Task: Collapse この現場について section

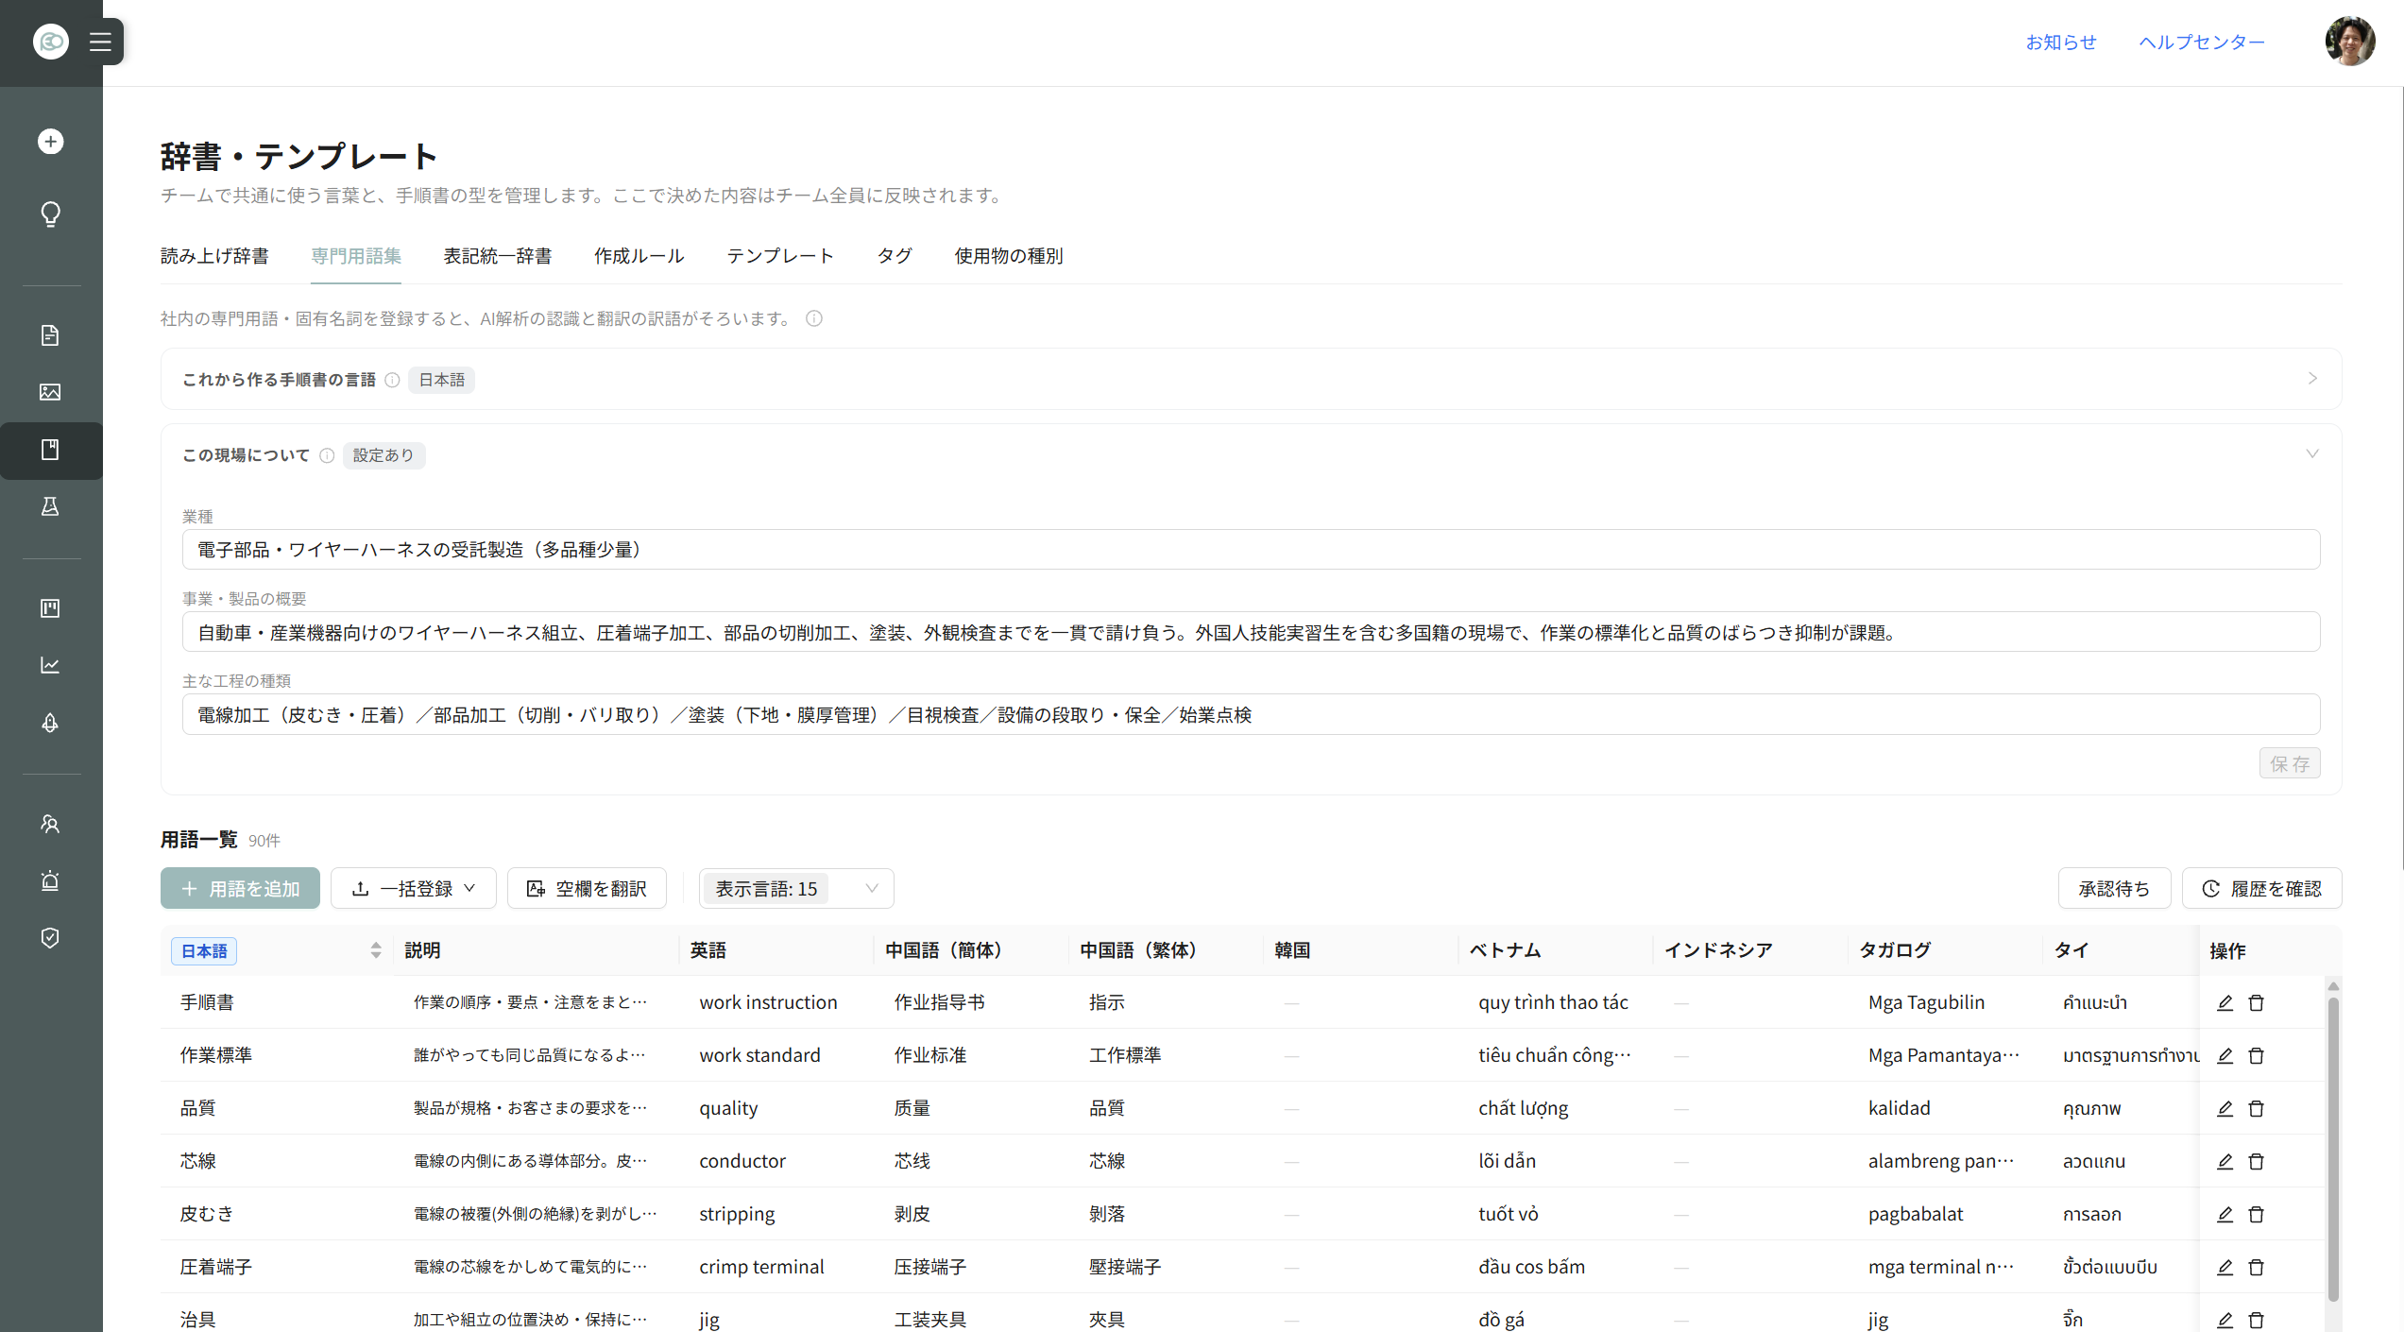Action: 2312,454
